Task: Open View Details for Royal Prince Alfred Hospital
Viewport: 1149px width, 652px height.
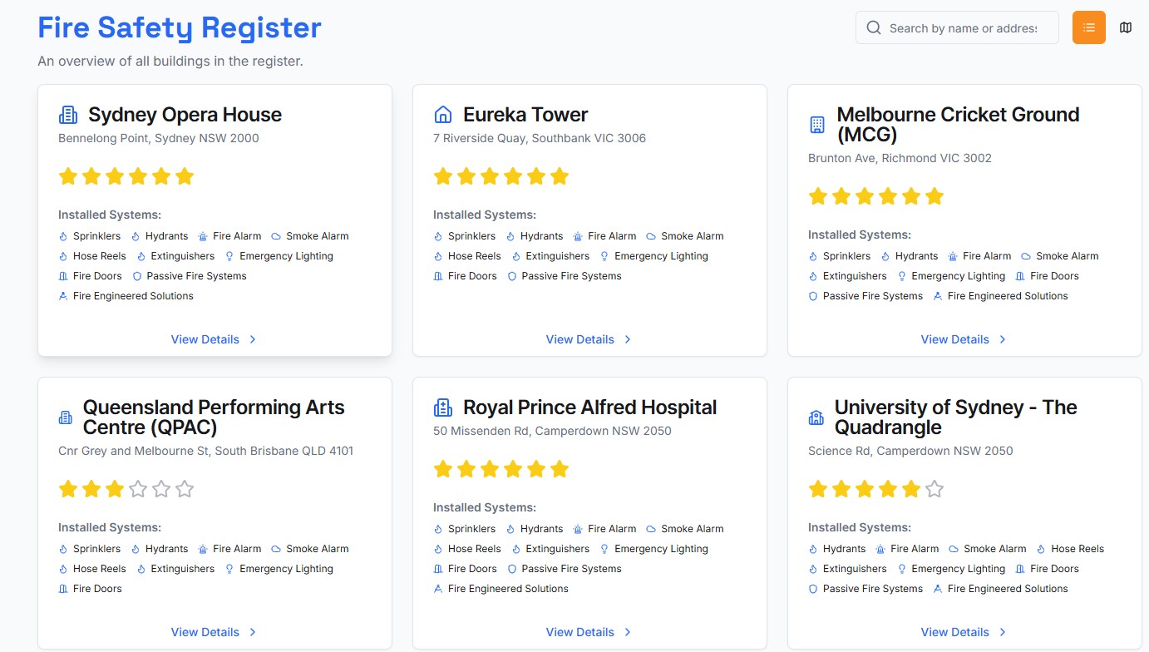Action: click(x=579, y=632)
